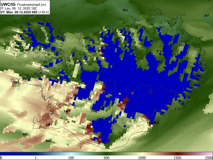
Task: Click the 471 value label
Action: pyautogui.click(x=199, y=77)
